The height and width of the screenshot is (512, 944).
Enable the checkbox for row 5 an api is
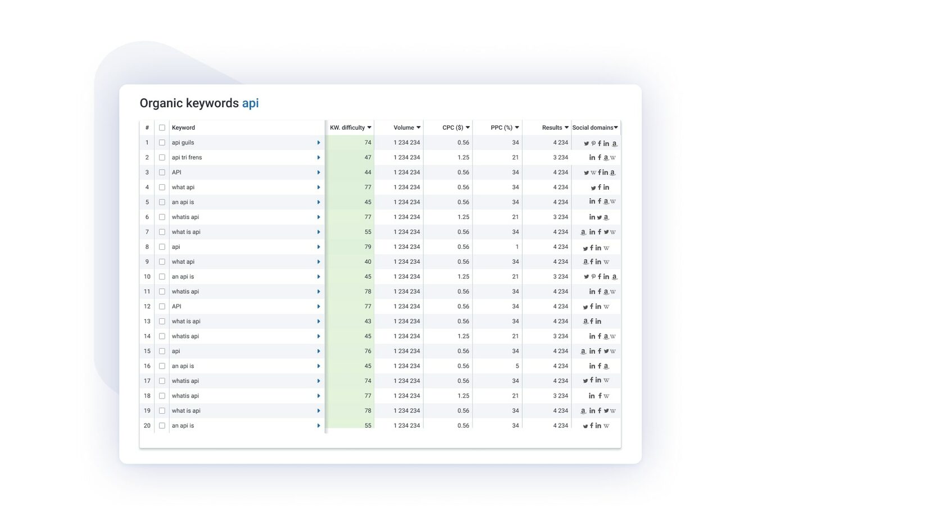click(x=162, y=202)
